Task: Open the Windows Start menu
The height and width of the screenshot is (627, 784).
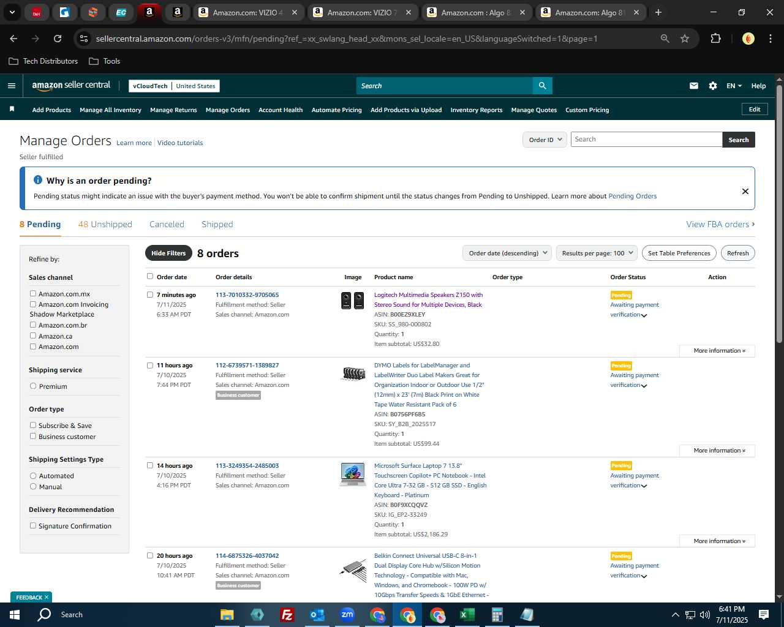Action: point(15,615)
